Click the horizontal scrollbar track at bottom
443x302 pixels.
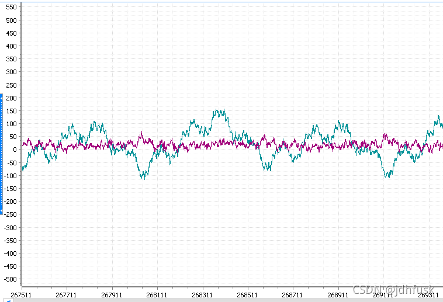(x=229, y=300)
